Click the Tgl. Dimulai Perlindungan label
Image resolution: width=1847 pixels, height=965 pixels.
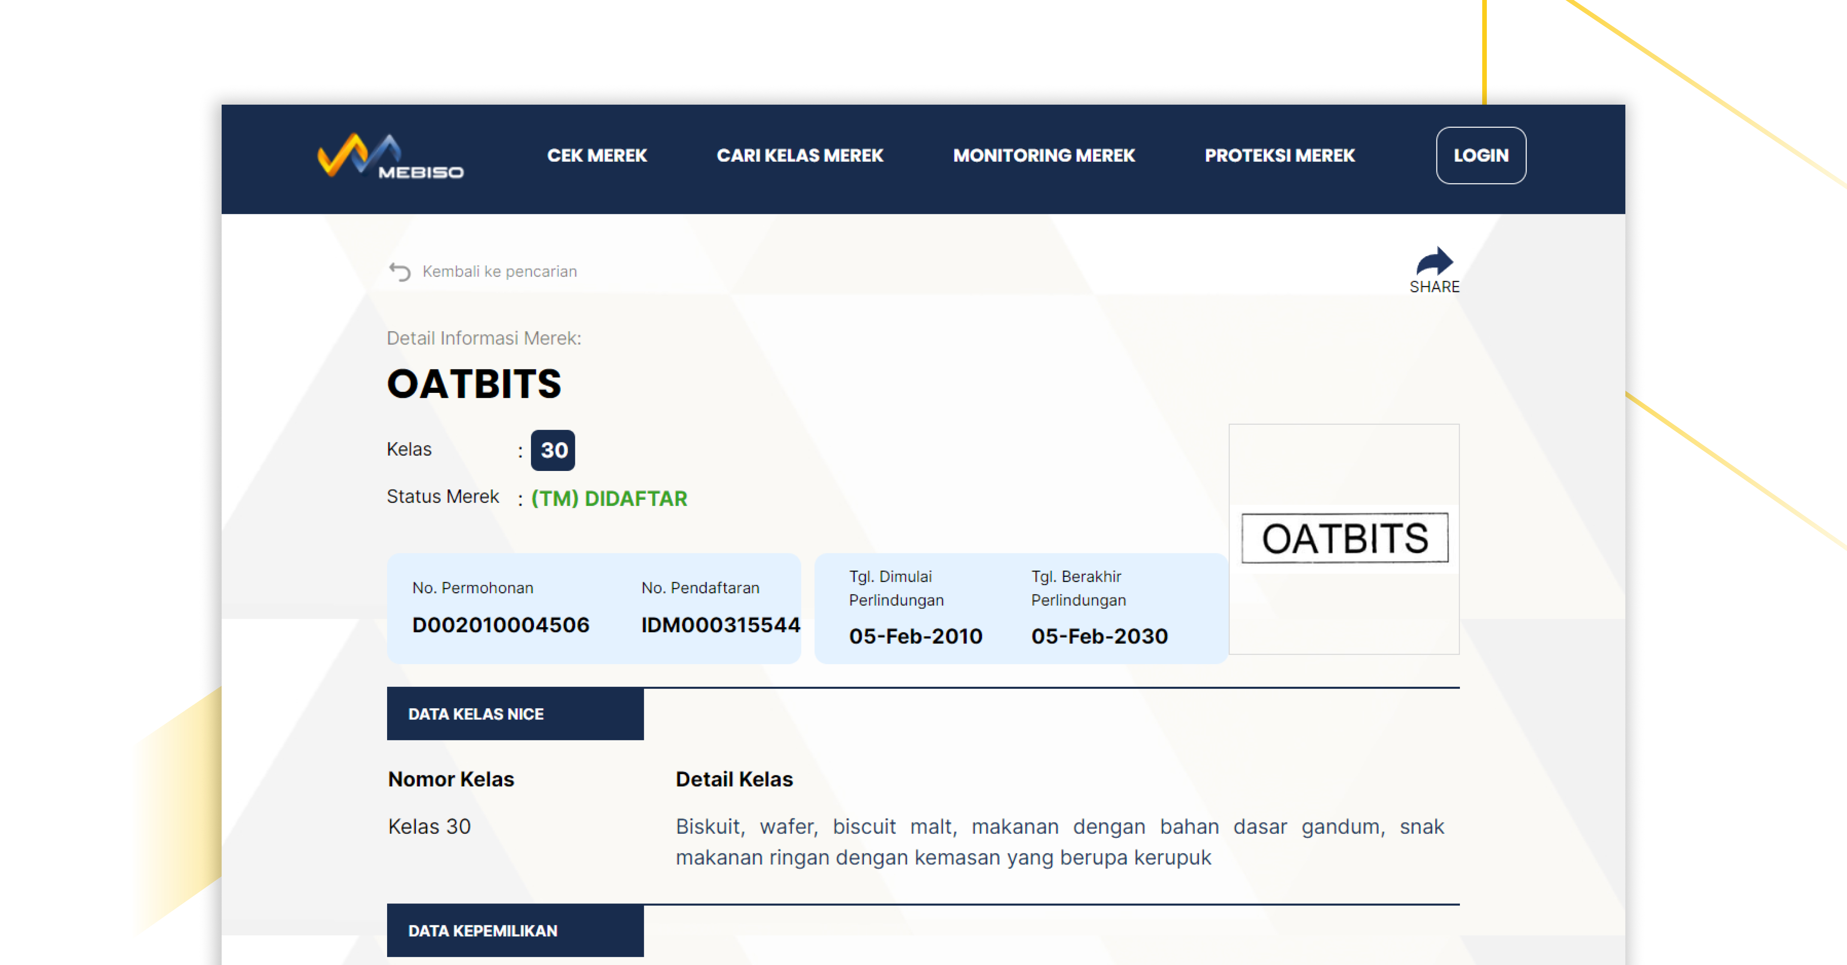click(896, 588)
